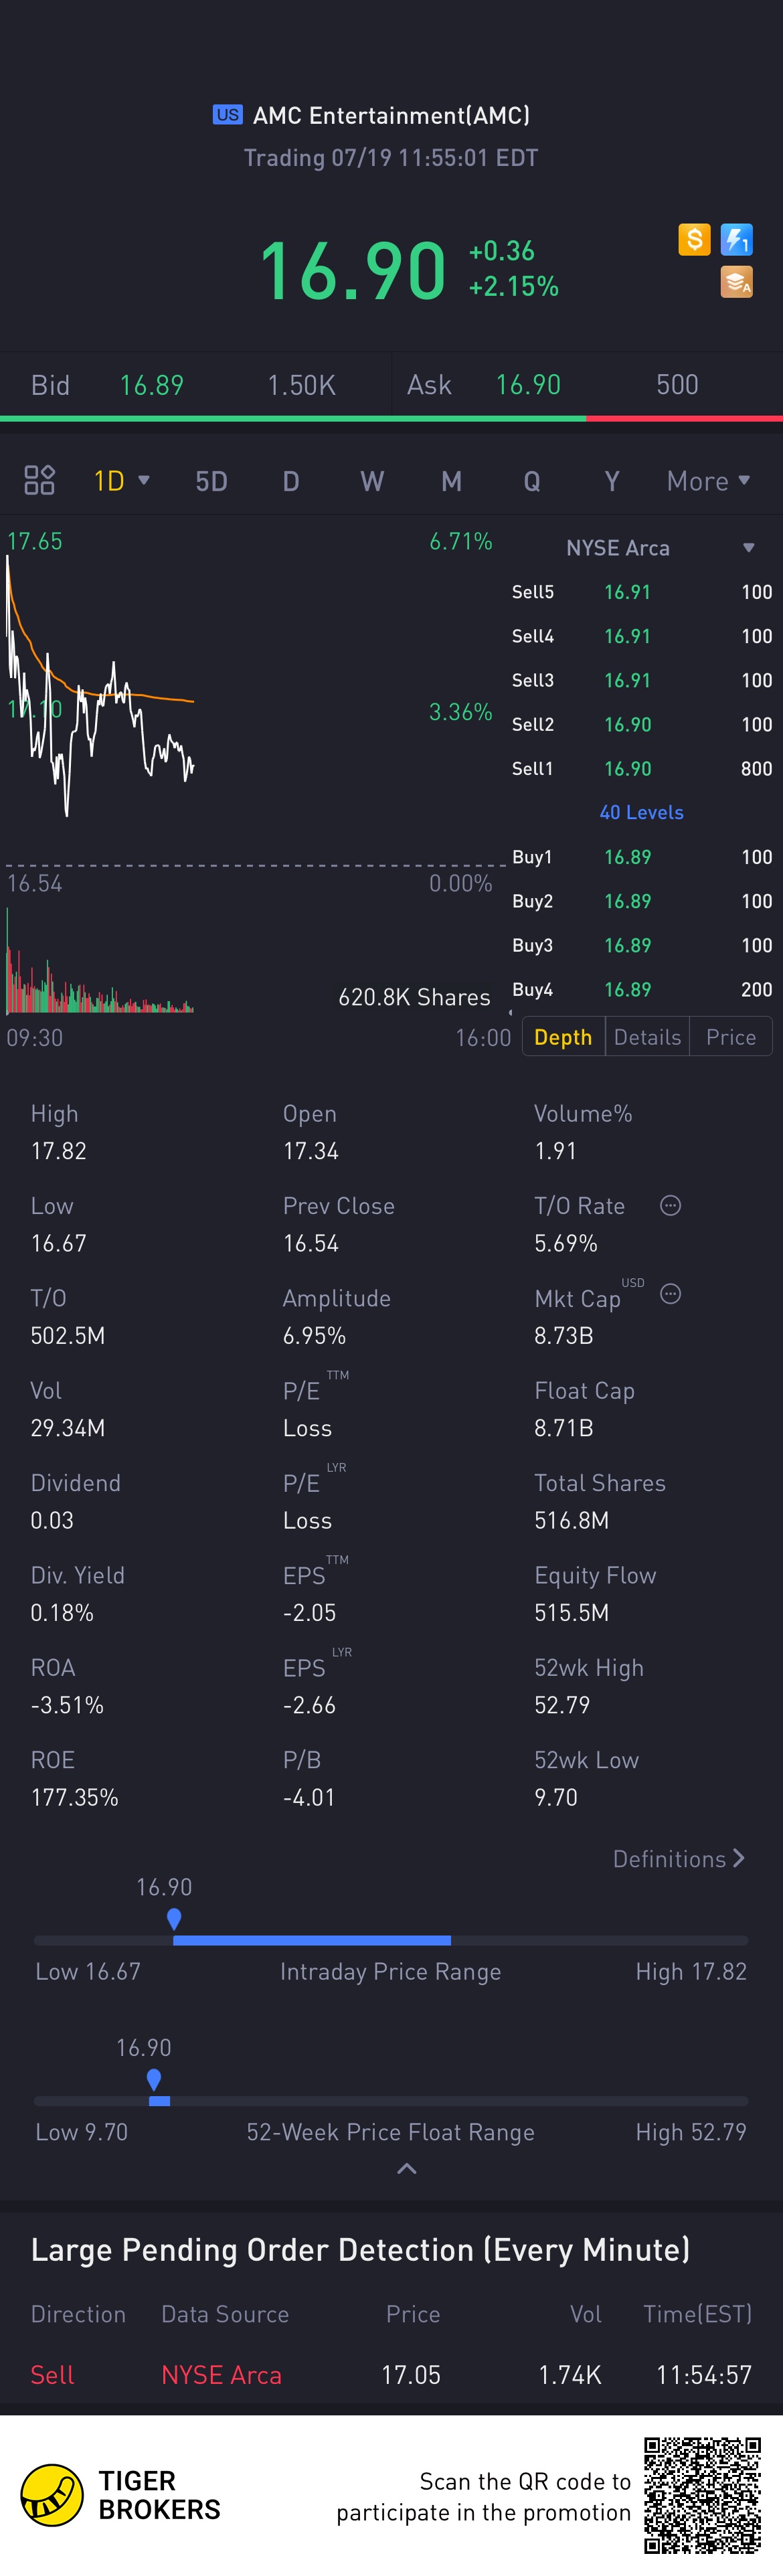The width and height of the screenshot is (783, 2576).
Task: Switch order book to Price view
Action: pos(730,1037)
